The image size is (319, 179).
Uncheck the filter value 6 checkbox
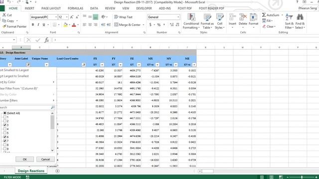pos(4,137)
